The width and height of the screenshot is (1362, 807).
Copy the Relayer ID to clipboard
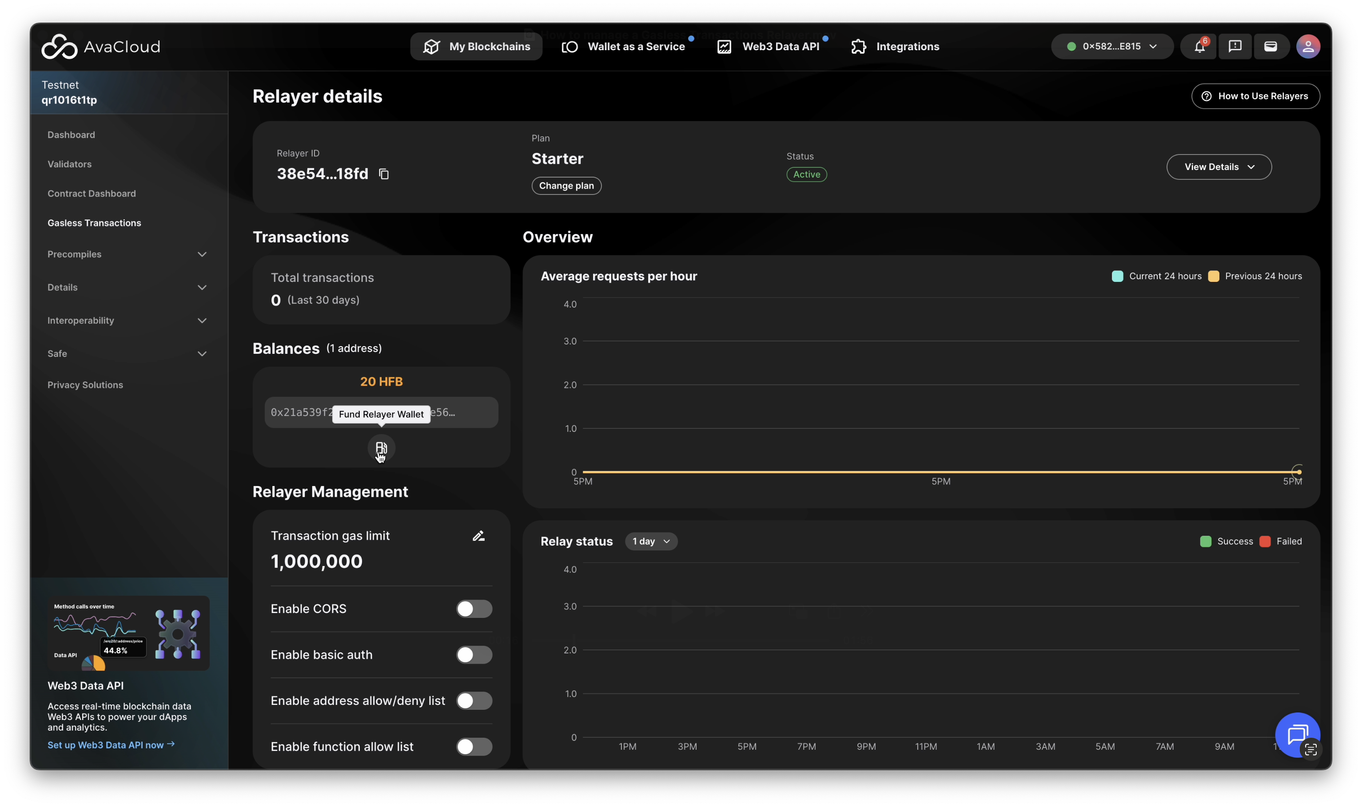384,174
